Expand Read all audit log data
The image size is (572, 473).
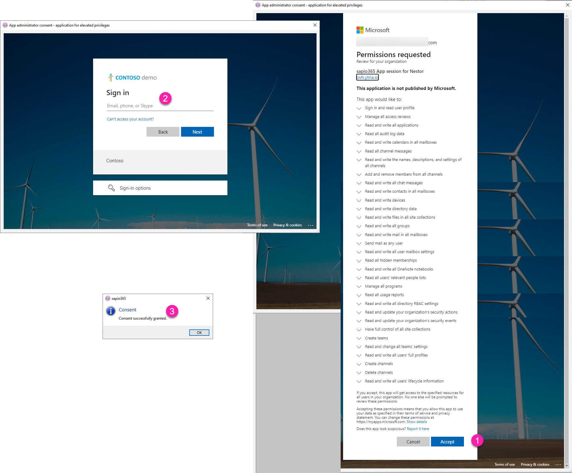point(359,134)
